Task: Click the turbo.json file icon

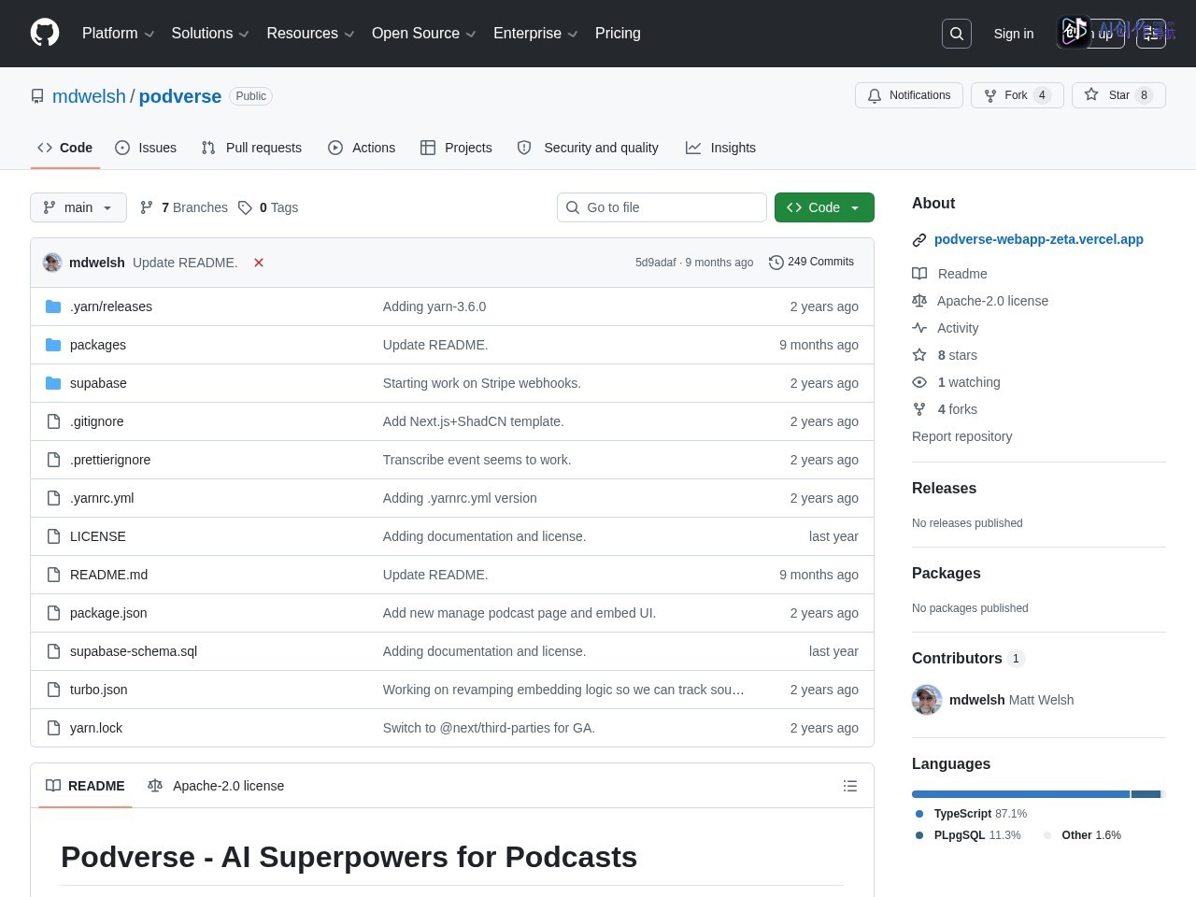Action: click(53, 690)
